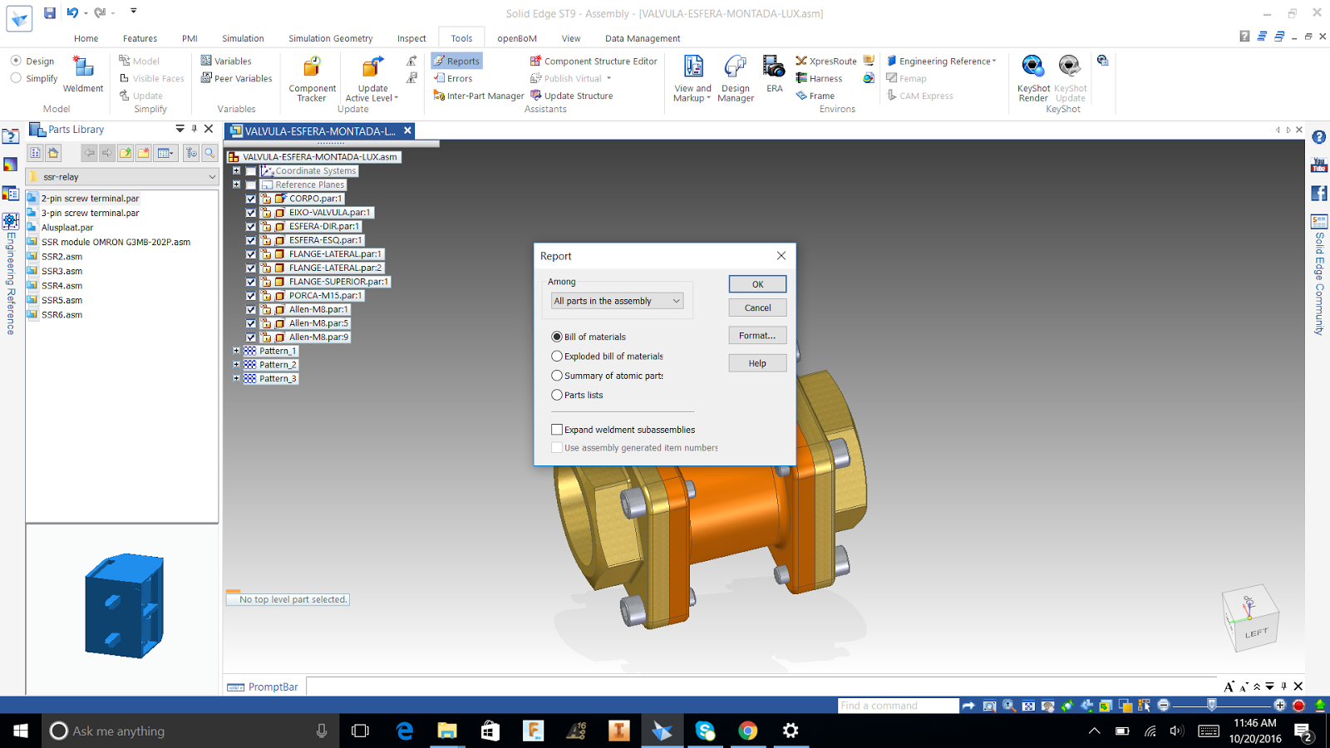Open the Reports tool in ribbon
This screenshot has width=1330, height=748.
tap(456, 61)
